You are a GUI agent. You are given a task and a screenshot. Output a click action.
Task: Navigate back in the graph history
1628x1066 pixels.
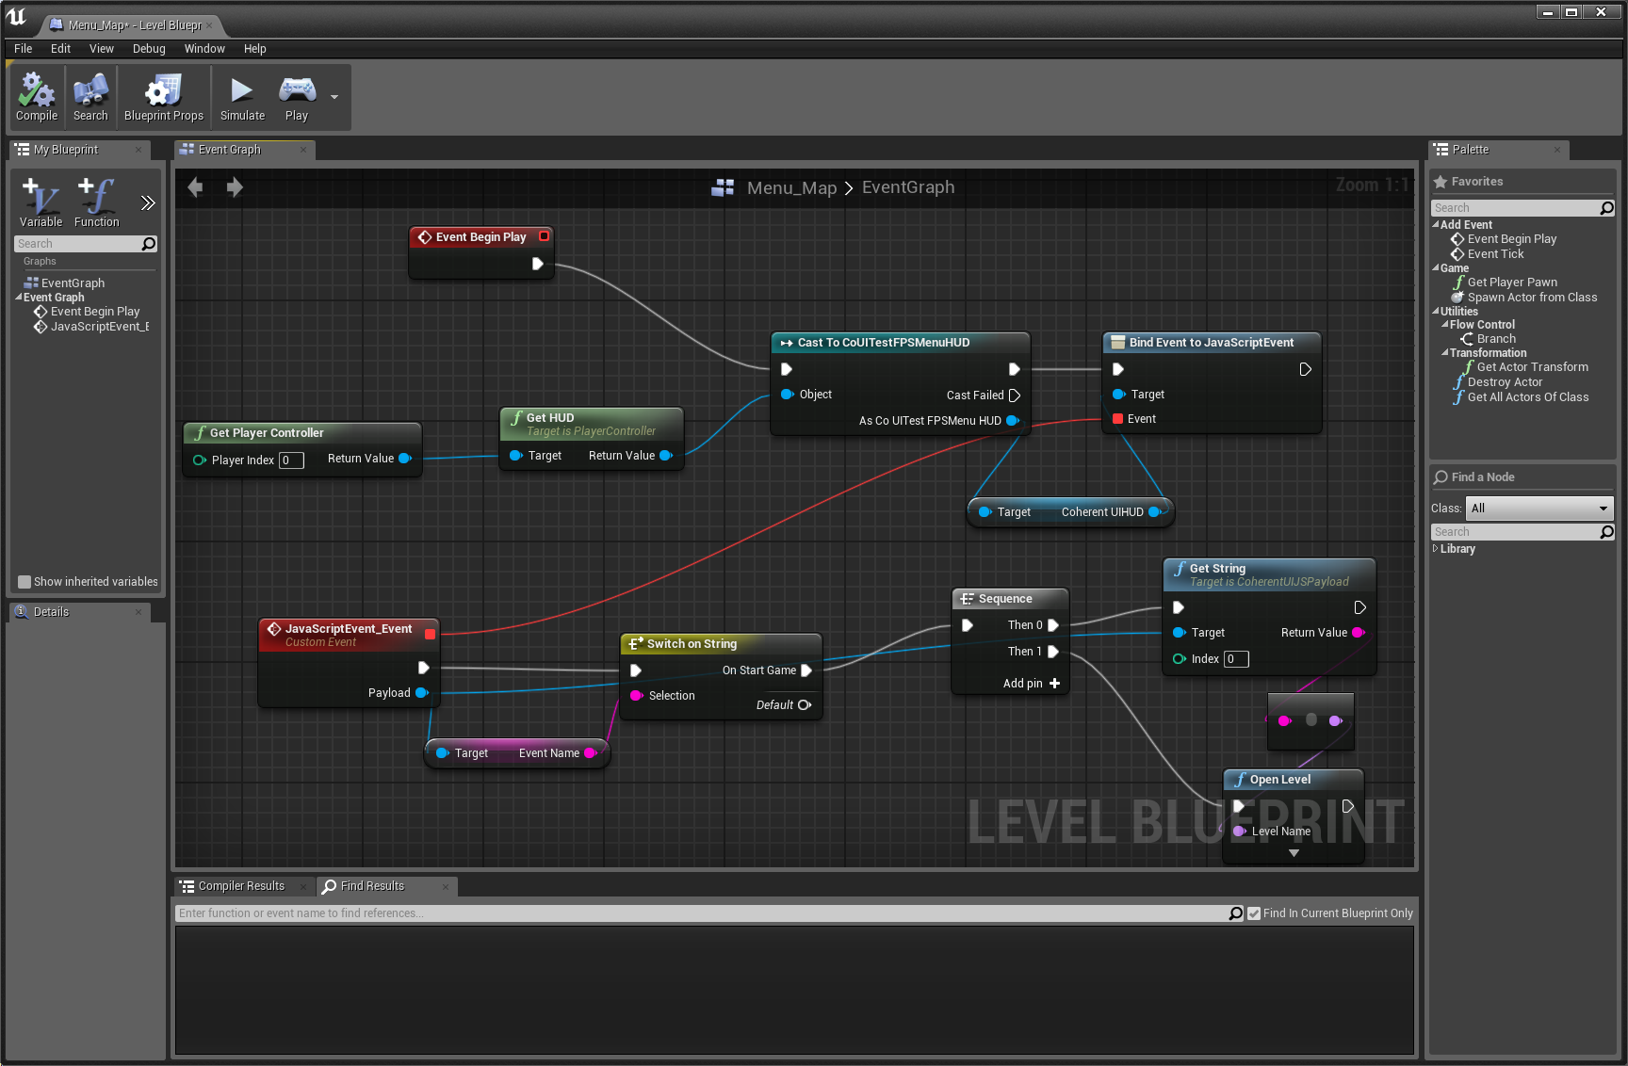pyautogui.click(x=195, y=187)
